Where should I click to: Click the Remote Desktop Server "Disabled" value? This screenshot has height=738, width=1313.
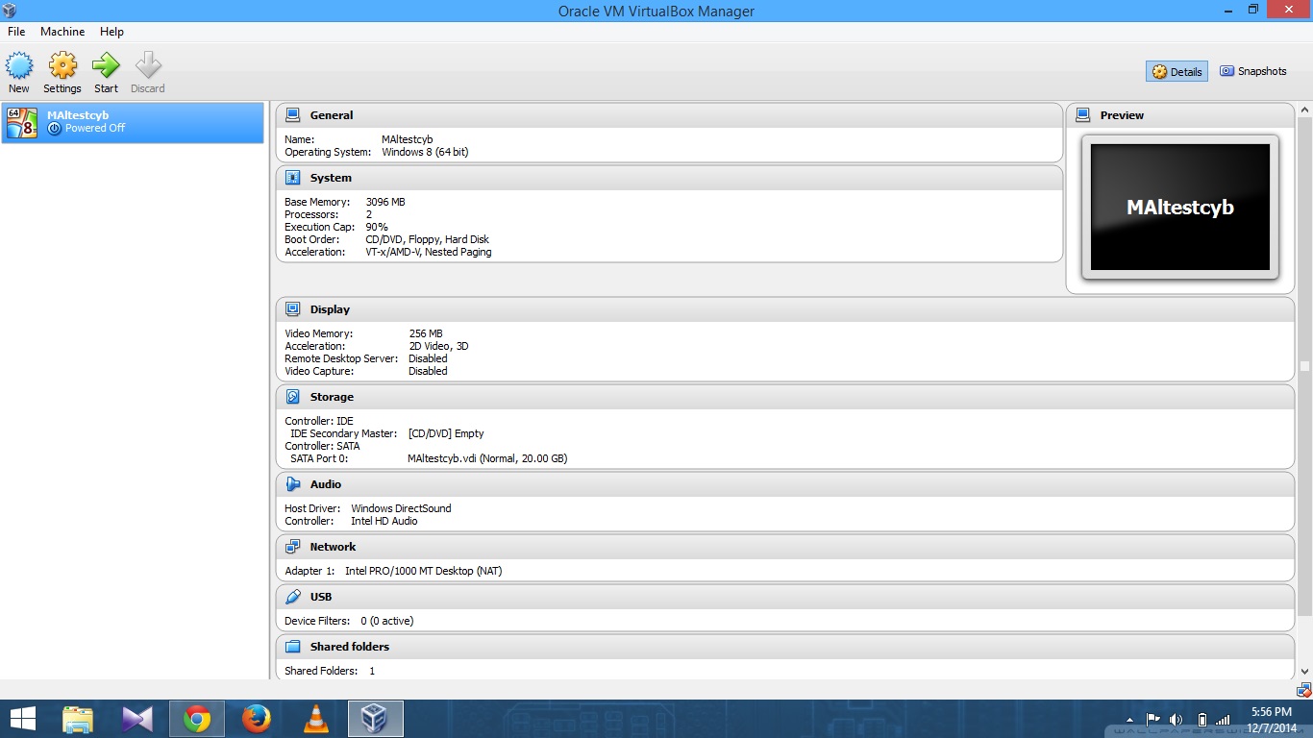(428, 358)
